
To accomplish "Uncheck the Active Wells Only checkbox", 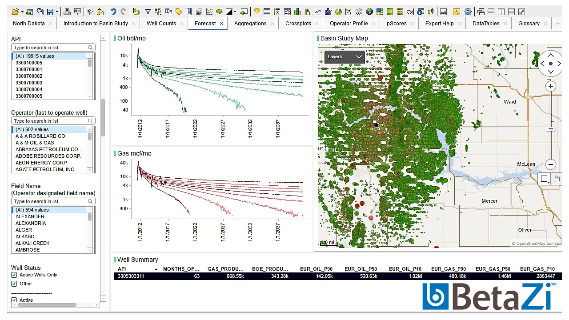I will (x=14, y=275).
